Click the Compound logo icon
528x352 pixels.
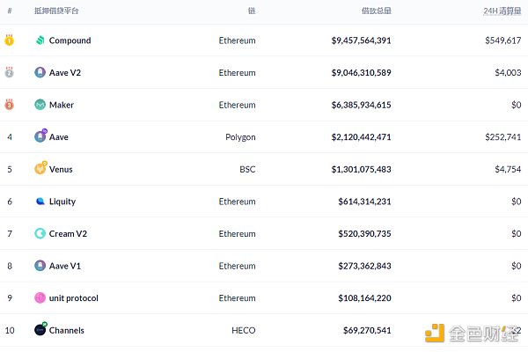click(x=40, y=40)
